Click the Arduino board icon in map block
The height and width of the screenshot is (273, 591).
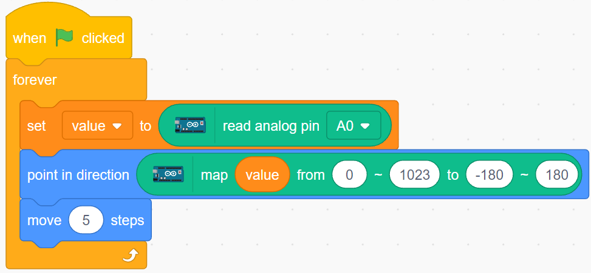point(168,174)
